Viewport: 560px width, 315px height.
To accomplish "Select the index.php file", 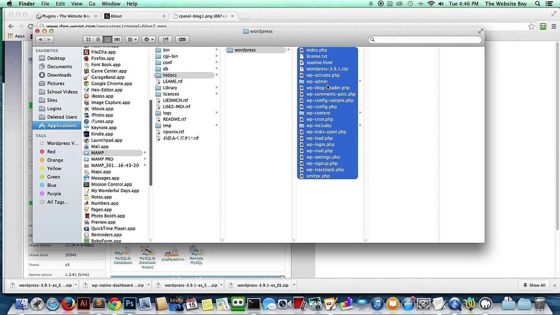I will pyautogui.click(x=316, y=50).
